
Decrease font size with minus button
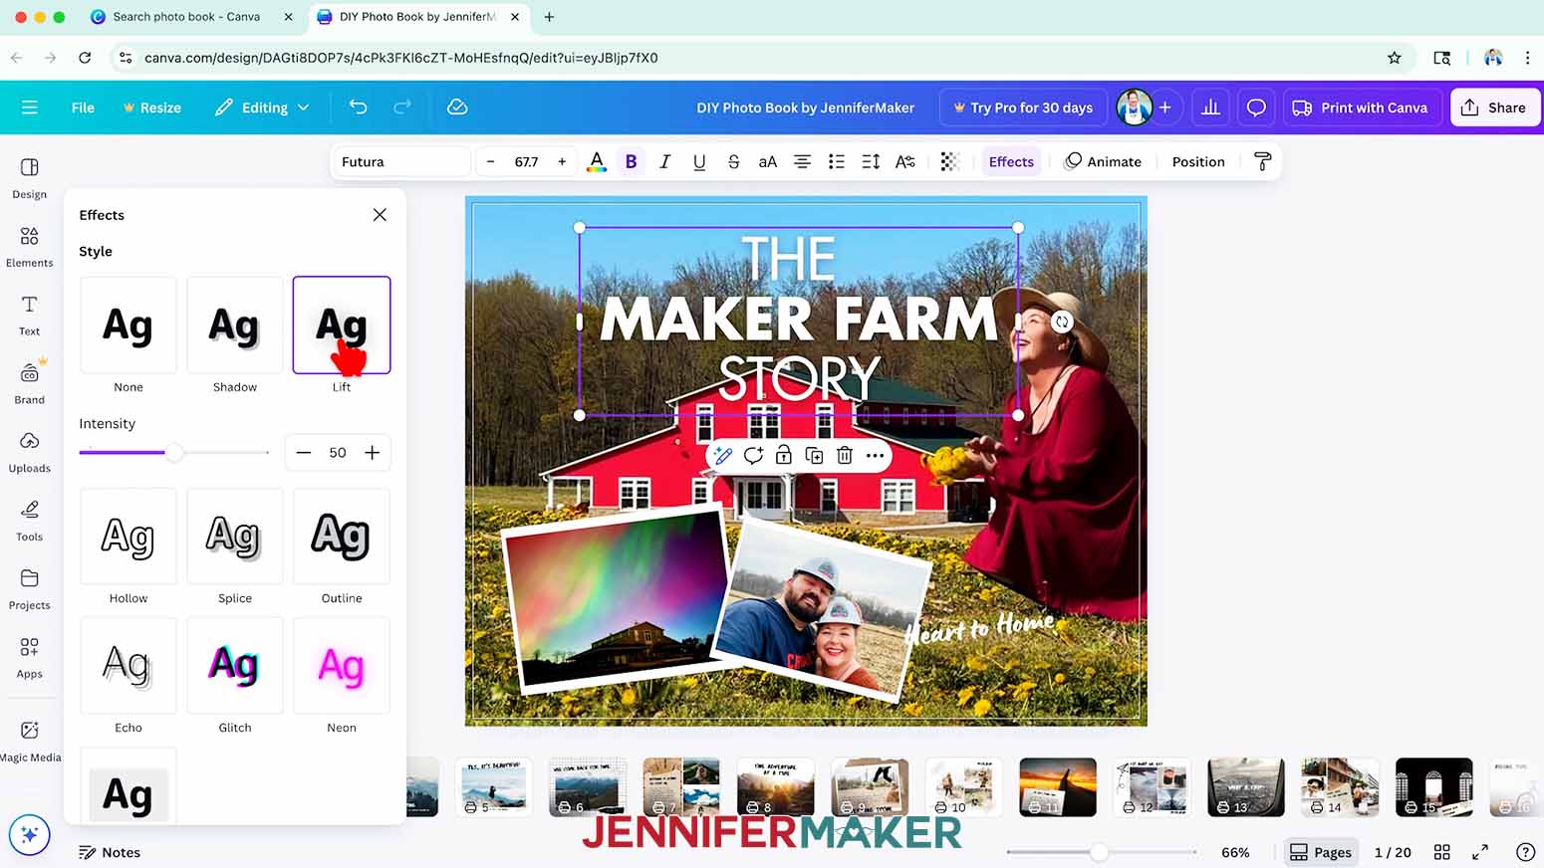coord(490,162)
